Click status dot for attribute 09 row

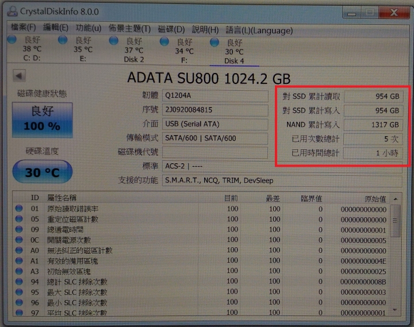[19, 229]
